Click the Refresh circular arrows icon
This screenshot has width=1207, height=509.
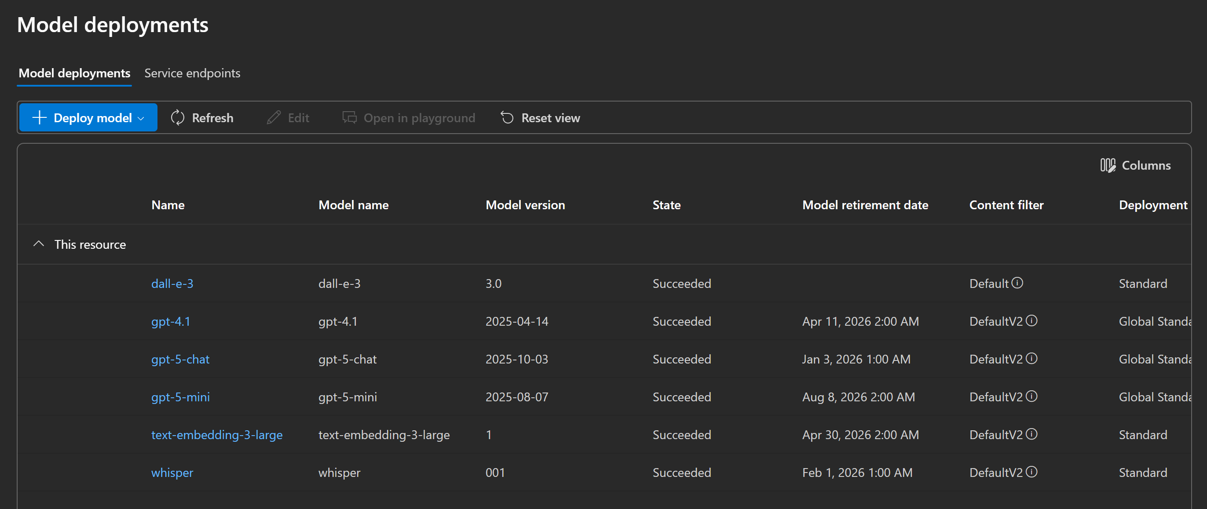(178, 117)
